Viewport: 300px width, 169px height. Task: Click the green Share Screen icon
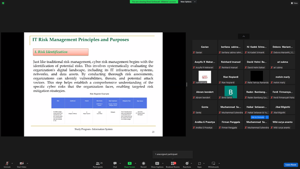[129, 163]
